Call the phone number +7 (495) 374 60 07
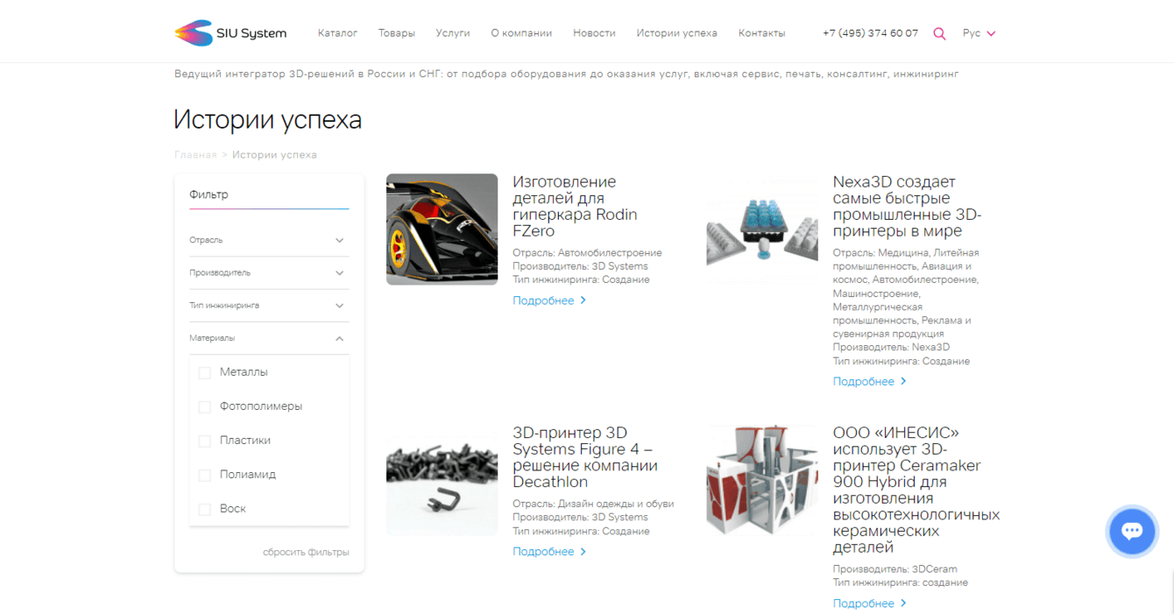1174x614 pixels. click(x=870, y=33)
